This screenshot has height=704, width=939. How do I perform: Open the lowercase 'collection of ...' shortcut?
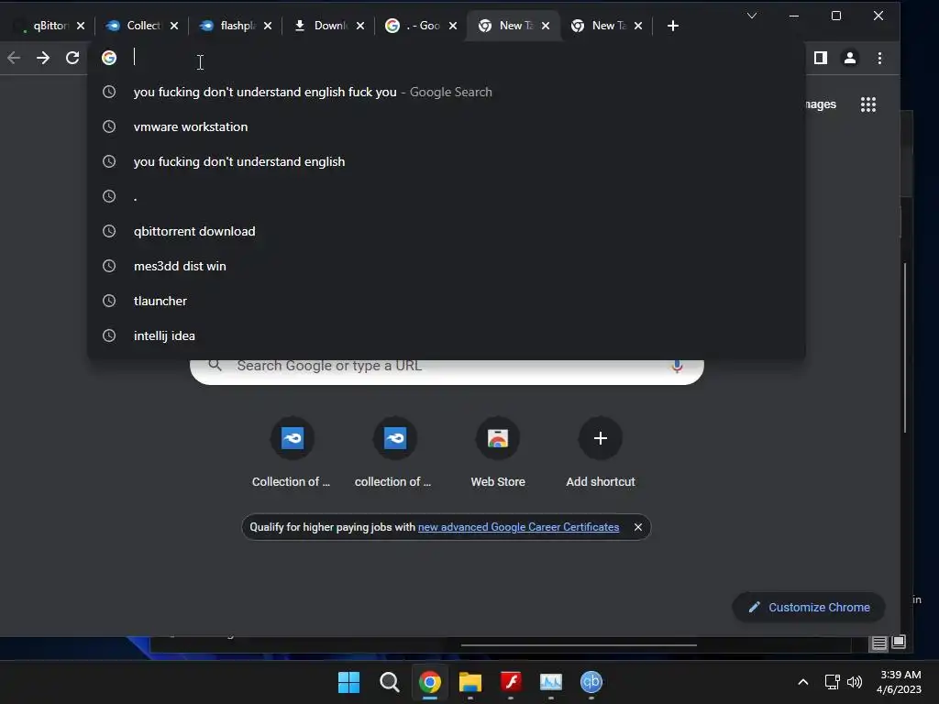394,453
